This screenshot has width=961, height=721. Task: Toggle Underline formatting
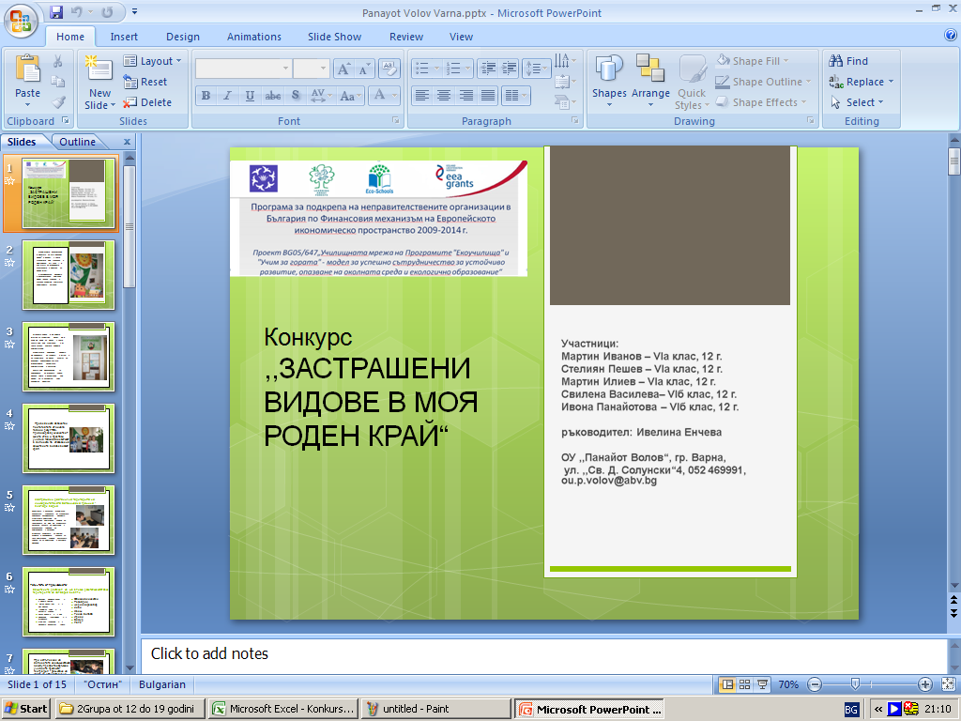pyautogui.click(x=250, y=96)
